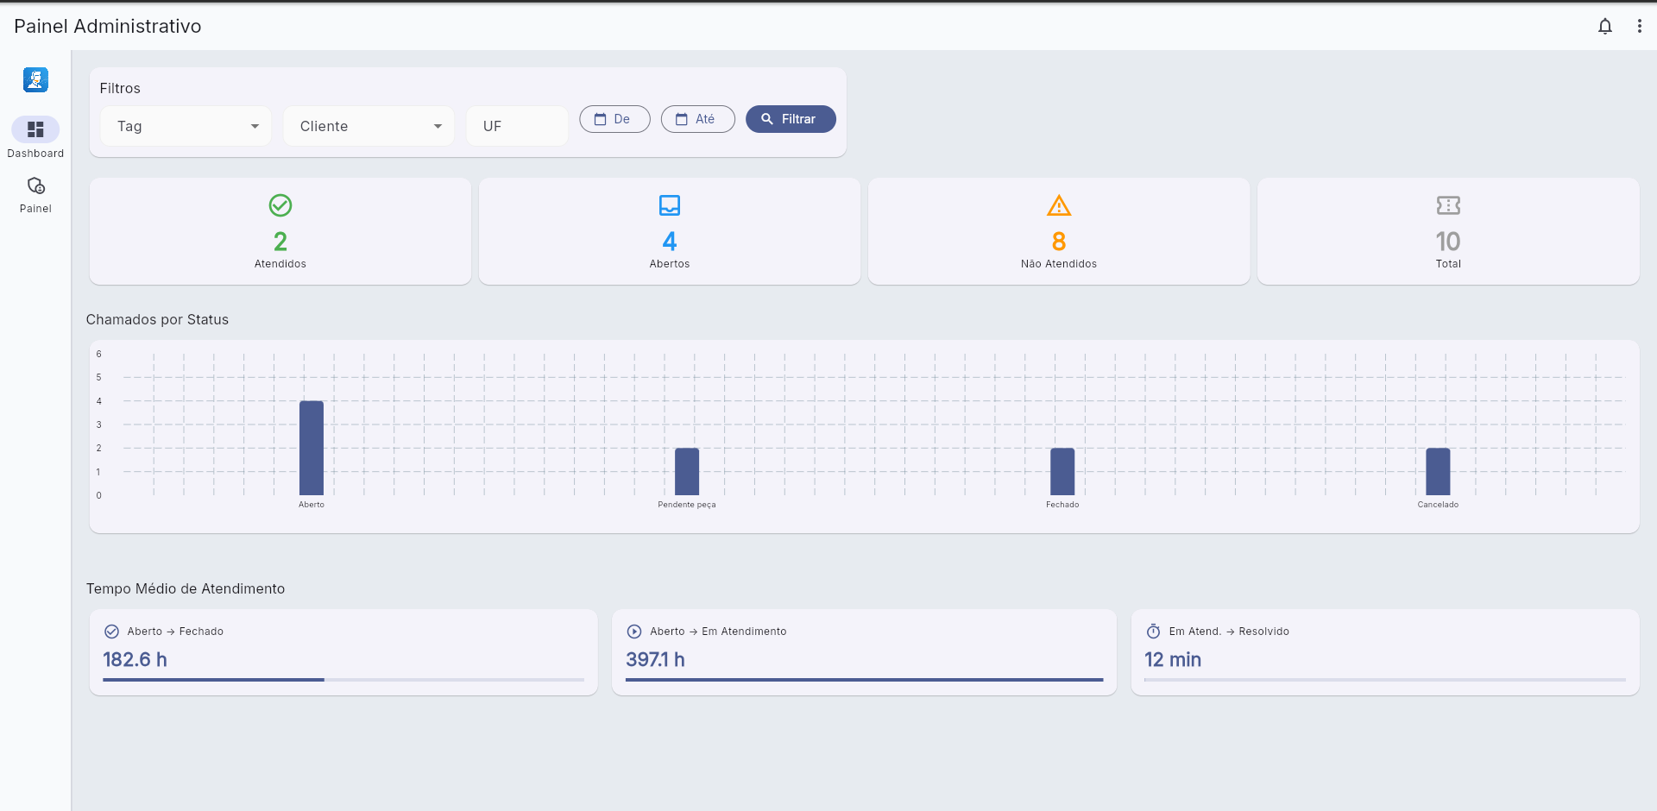Click the Aberto bar in the chart

[x=312, y=448]
